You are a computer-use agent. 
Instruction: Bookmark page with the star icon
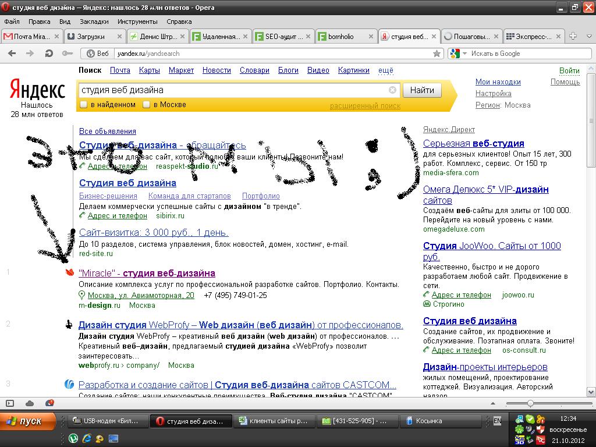pyautogui.click(x=437, y=54)
